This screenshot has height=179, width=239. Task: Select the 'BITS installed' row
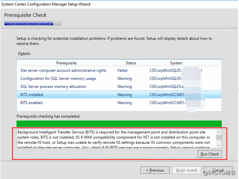tap(119, 95)
